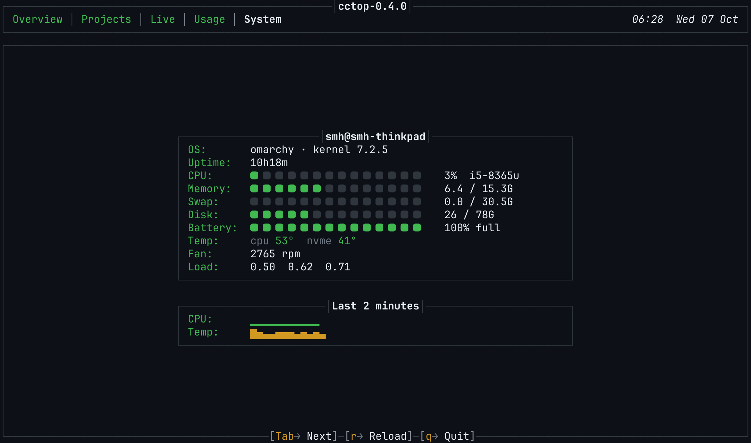Click the Uptime: label
The image size is (751, 443).
(209, 163)
